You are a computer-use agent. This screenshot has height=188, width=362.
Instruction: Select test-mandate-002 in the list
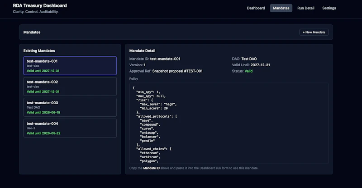[70, 87]
